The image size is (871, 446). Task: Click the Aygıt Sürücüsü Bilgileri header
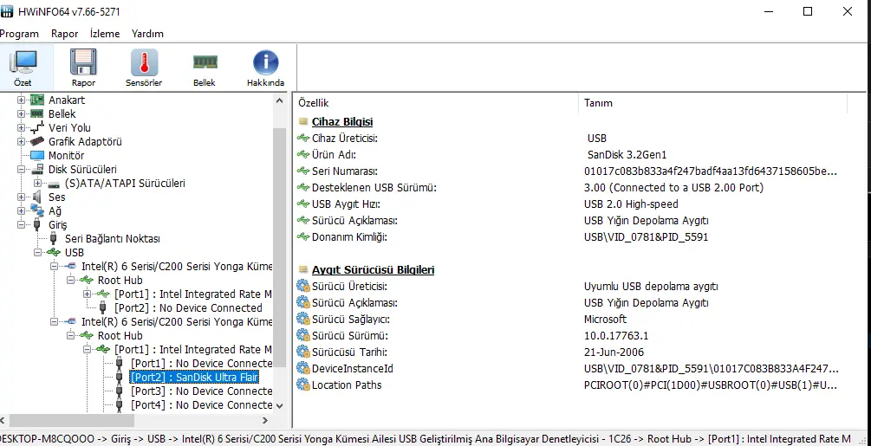pos(373,269)
